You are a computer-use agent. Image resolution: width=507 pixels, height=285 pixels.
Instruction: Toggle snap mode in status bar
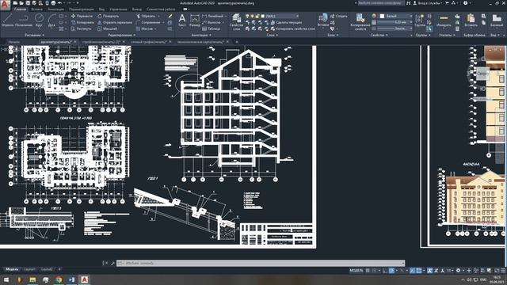point(375,271)
